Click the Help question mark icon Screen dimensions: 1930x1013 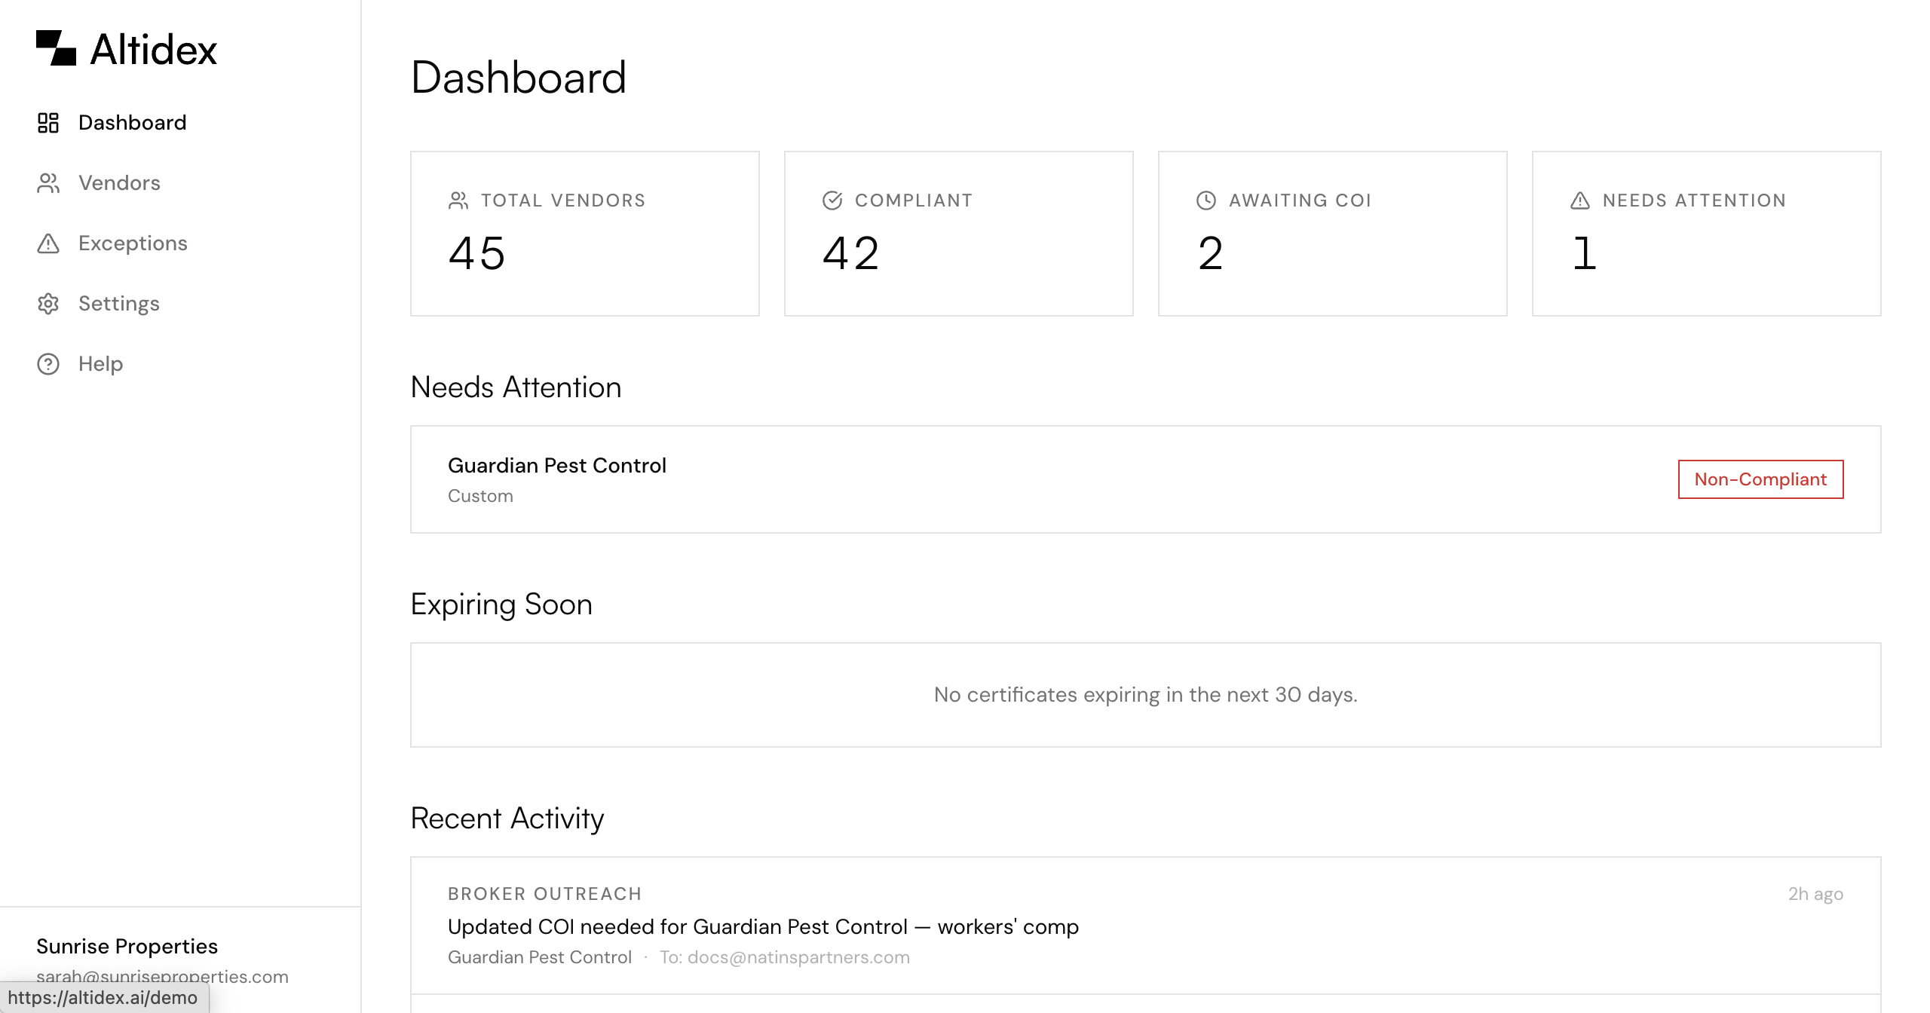point(48,364)
